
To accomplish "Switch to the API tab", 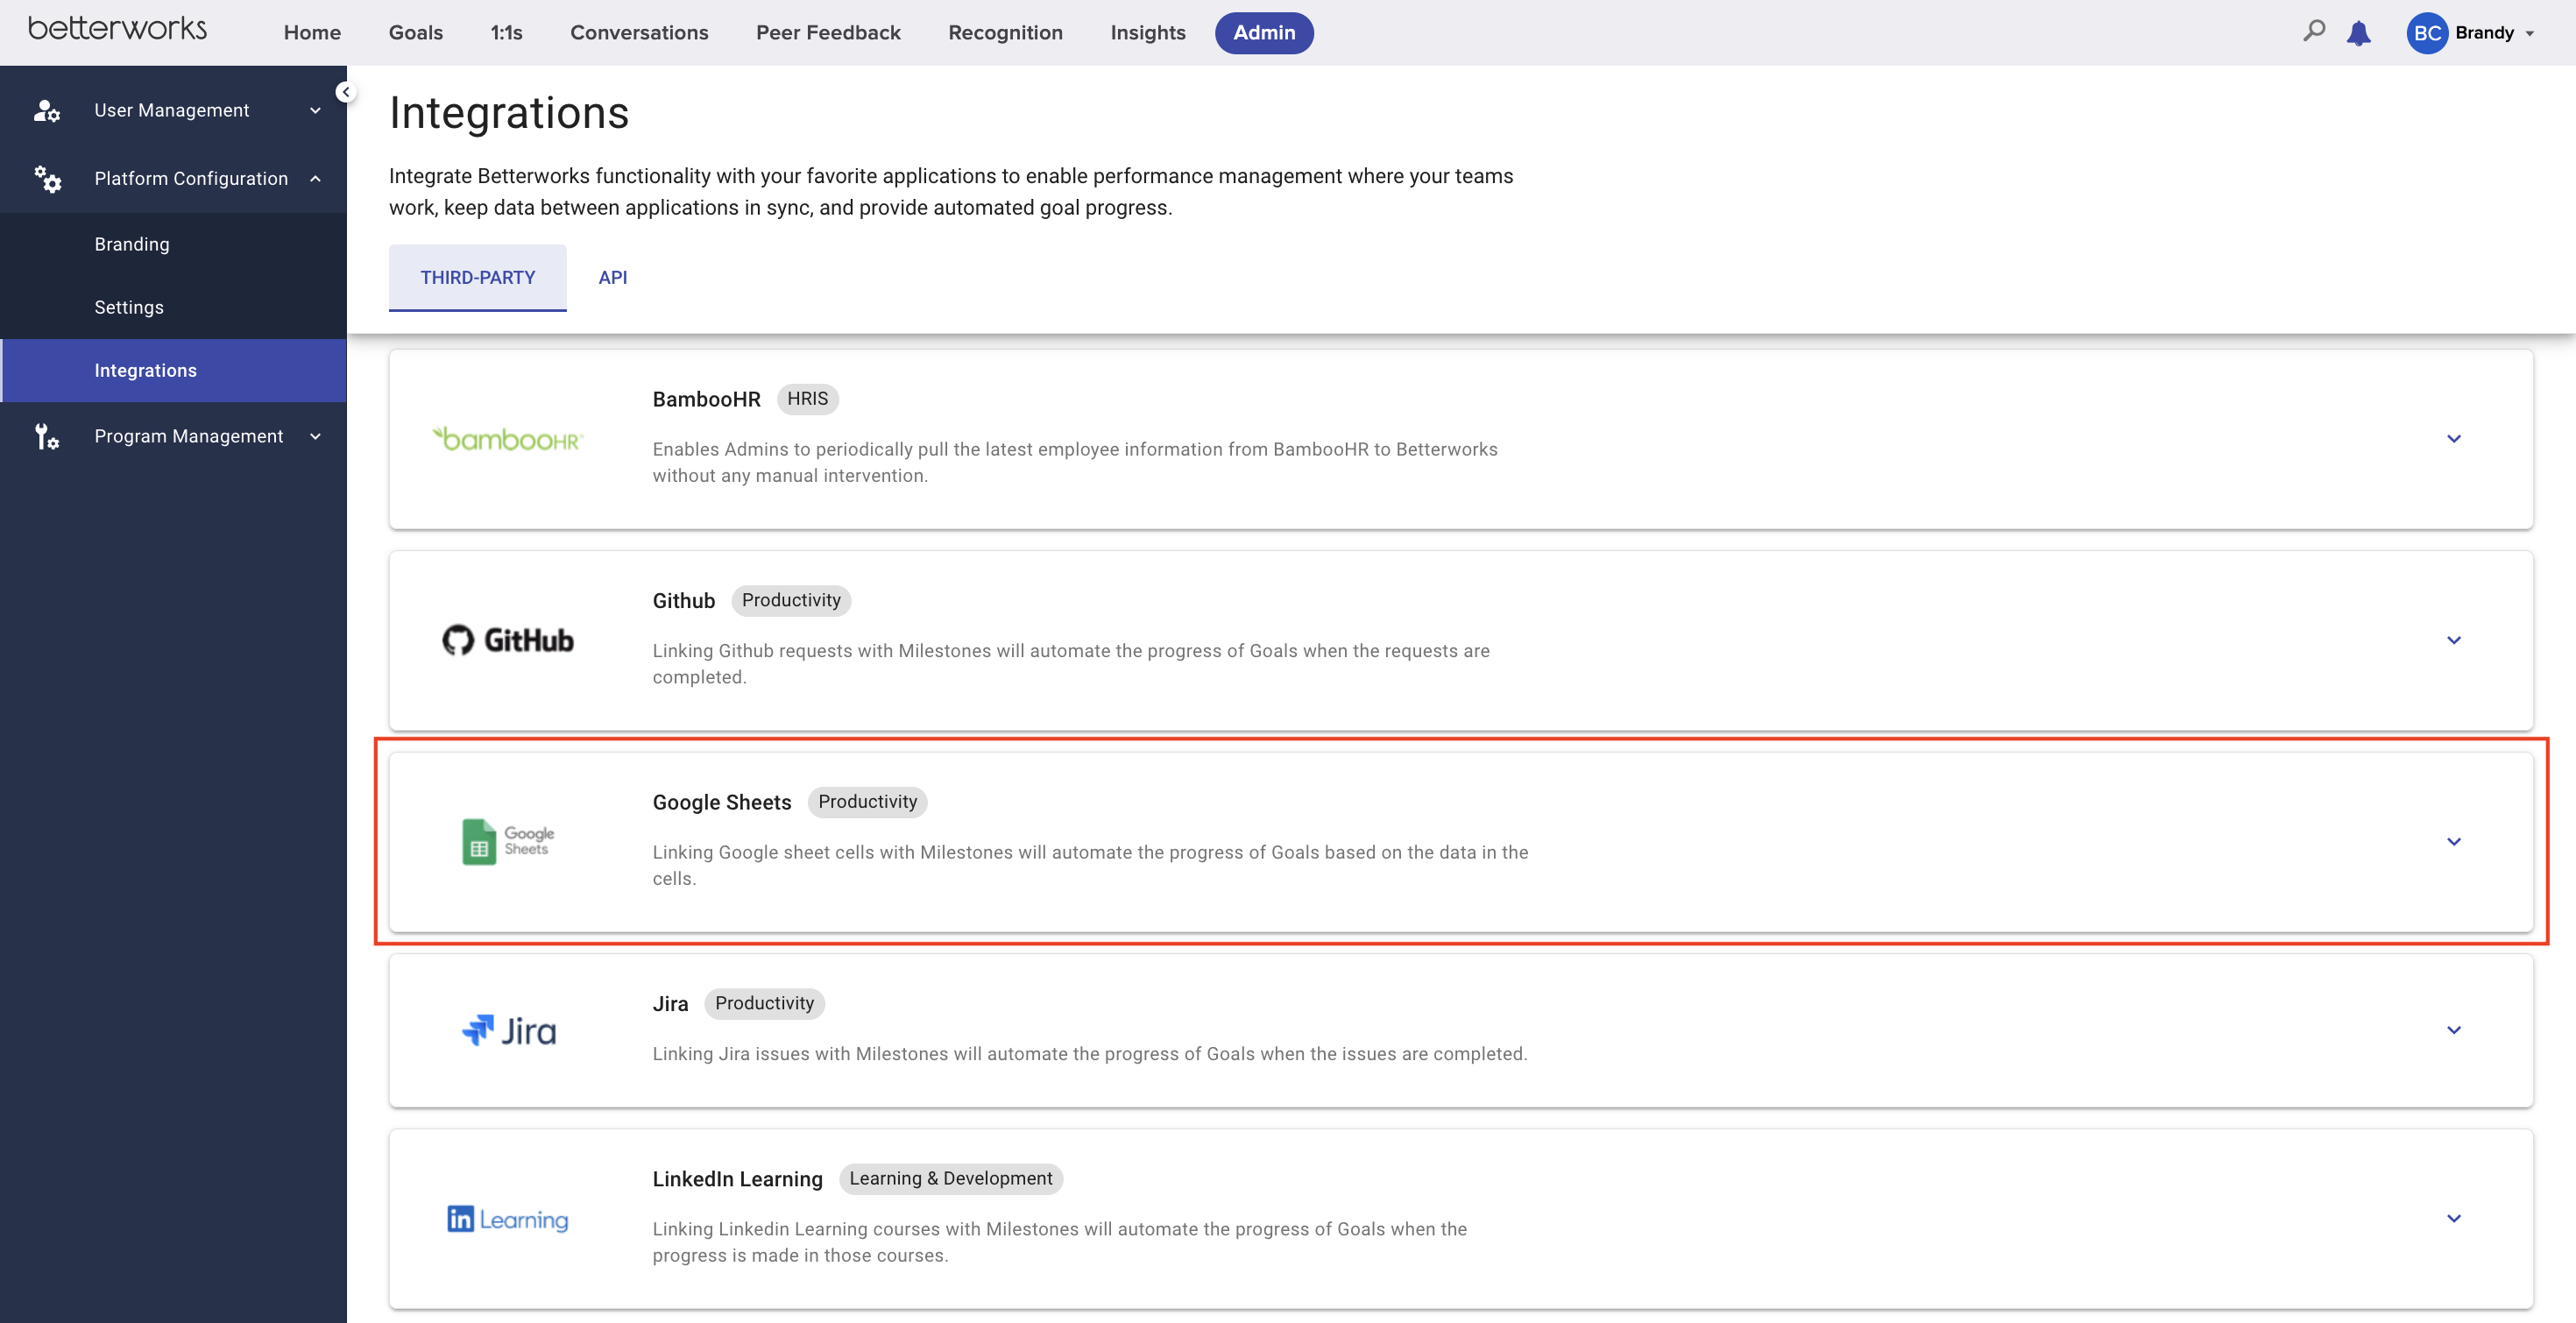I will [613, 278].
